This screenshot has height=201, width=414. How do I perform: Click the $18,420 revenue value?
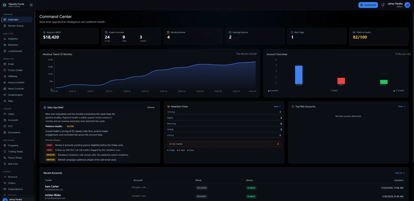pyautogui.click(x=51, y=37)
